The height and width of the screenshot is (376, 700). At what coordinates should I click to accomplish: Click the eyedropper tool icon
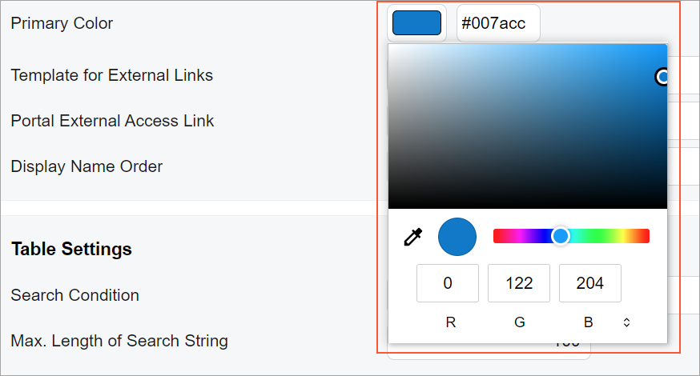pos(412,237)
